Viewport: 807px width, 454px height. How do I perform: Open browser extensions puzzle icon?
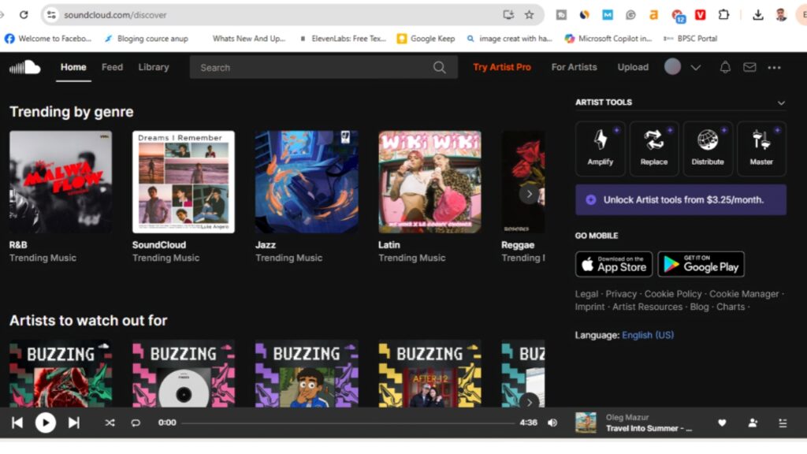point(723,15)
